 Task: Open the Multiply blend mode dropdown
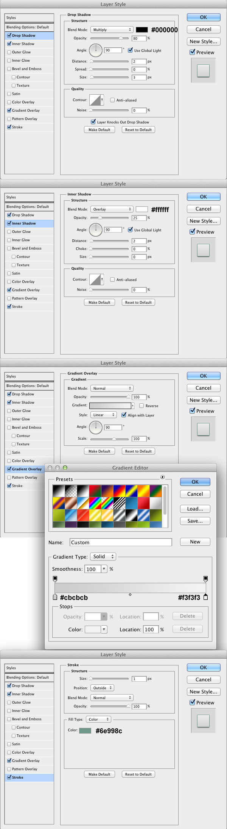pos(112,30)
